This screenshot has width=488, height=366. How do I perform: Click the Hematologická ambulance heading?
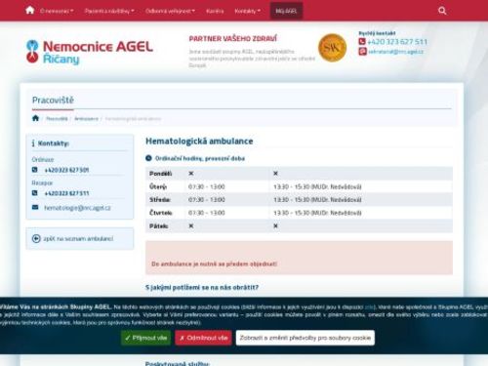pyautogui.click(x=199, y=142)
